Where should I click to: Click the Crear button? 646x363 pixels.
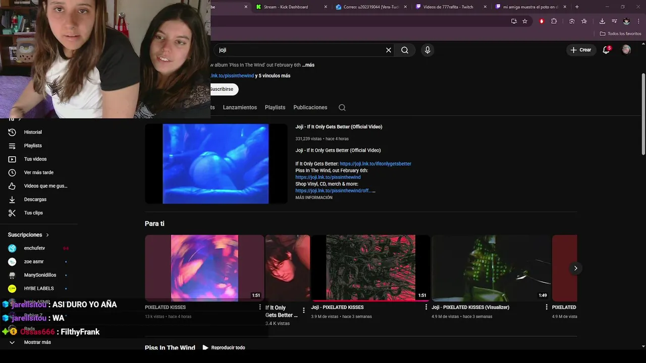[x=580, y=50]
